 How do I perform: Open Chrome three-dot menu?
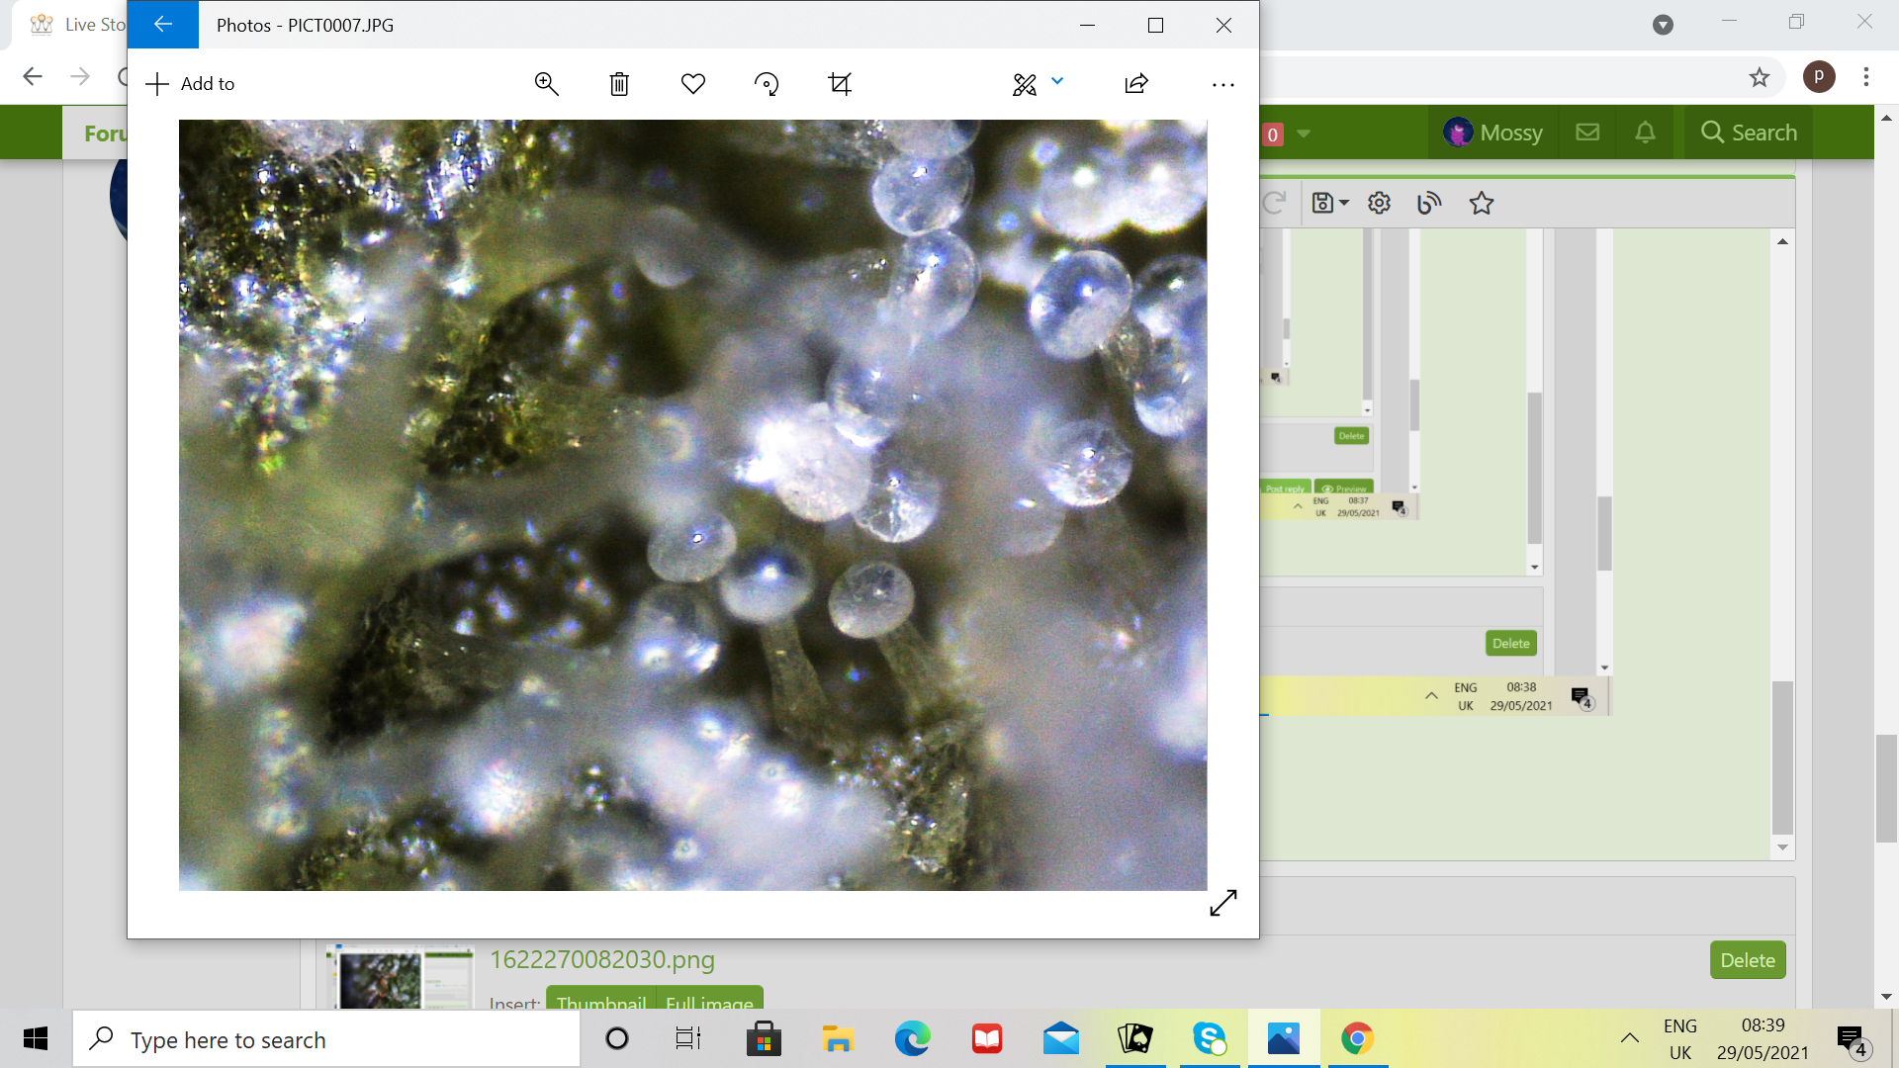pos(1866,77)
